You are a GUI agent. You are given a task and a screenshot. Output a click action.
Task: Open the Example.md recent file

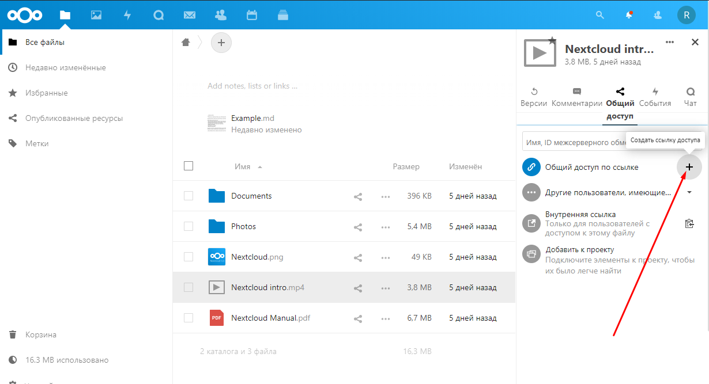tap(255, 123)
